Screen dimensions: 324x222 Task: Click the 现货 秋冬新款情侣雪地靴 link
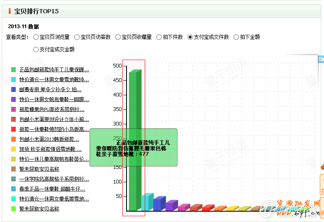coord(51,149)
